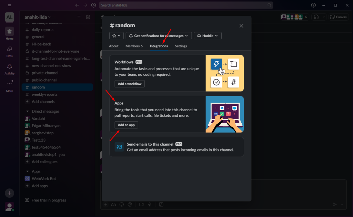
Task: Click the mention @ icon in composer
Action: pos(130,204)
